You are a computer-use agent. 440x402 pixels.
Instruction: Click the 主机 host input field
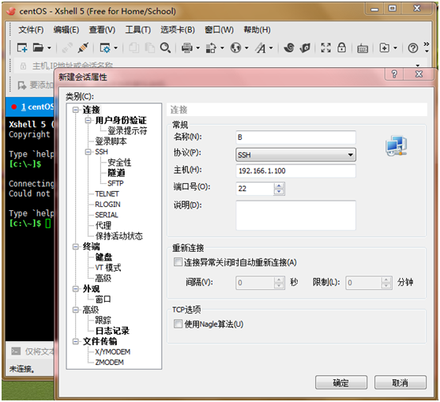[x=295, y=171]
